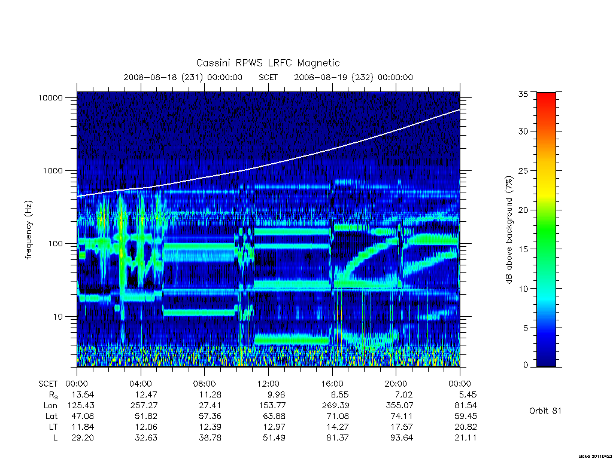The height and width of the screenshot is (459, 613).
Task: Click the '10' frequency tick label
Action: [57, 317]
